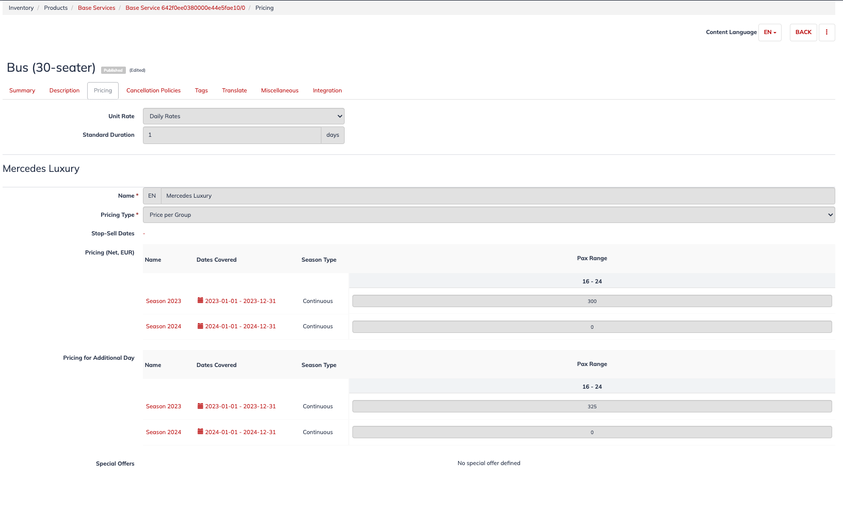The height and width of the screenshot is (510, 843).
Task: Click calendar icon for Season 2023 additional day
Action: (200, 406)
